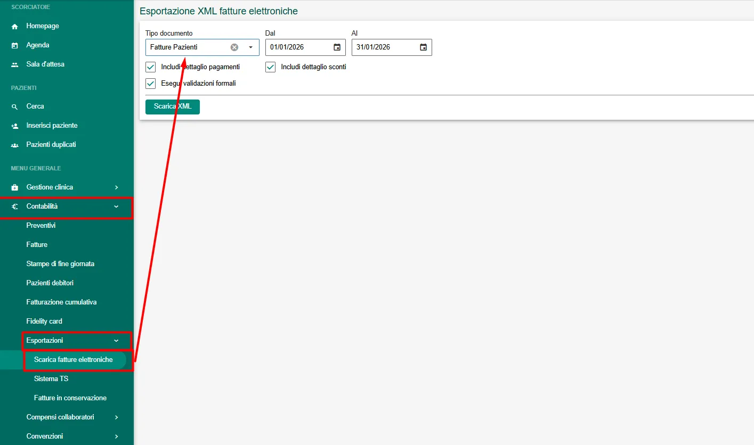Click the Homepage shortcut label
Screen dimensions: 754x445
tap(43, 26)
